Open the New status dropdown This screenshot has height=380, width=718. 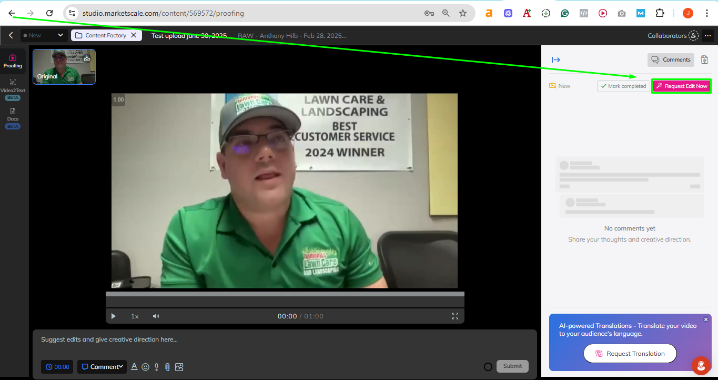43,35
